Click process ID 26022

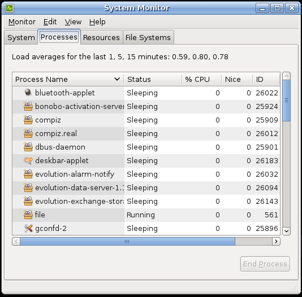267,93
